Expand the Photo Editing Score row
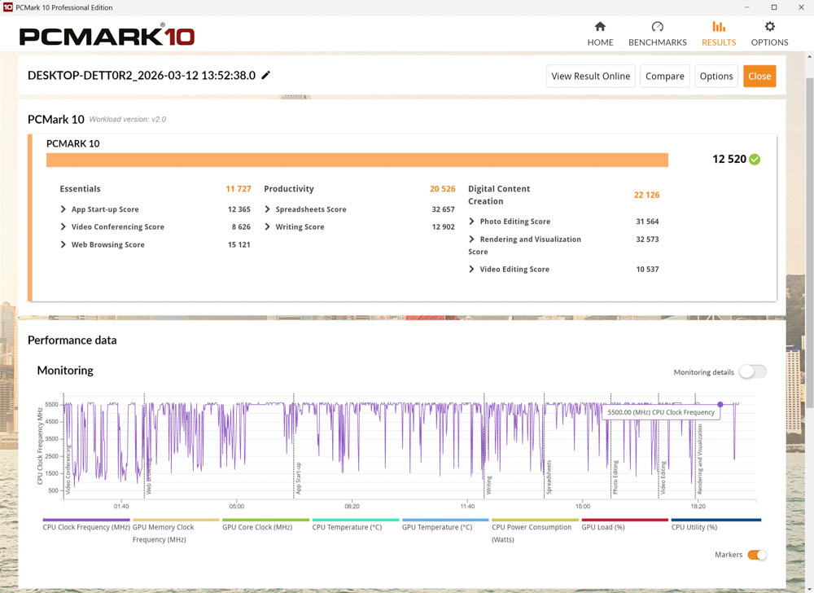Image resolution: width=814 pixels, height=593 pixels. (472, 222)
